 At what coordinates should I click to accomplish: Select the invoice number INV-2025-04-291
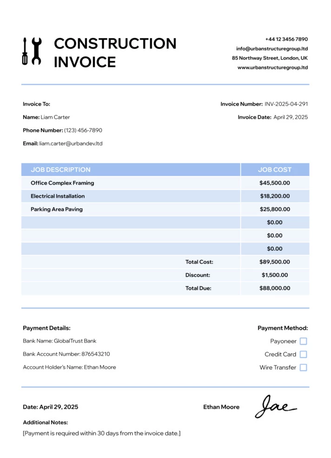coord(286,104)
